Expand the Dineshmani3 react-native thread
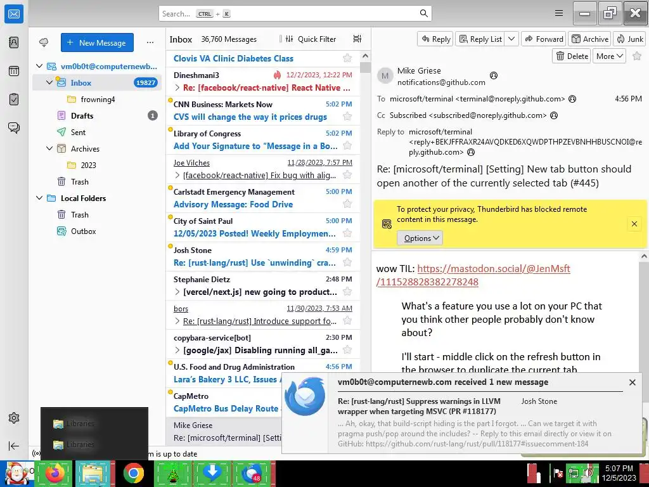Viewport: 649px width, 487px height. [x=177, y=88]
